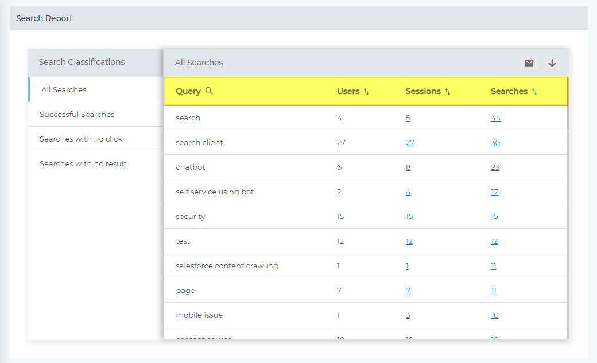Sort table by Searches column arrows

pos(534,92)
